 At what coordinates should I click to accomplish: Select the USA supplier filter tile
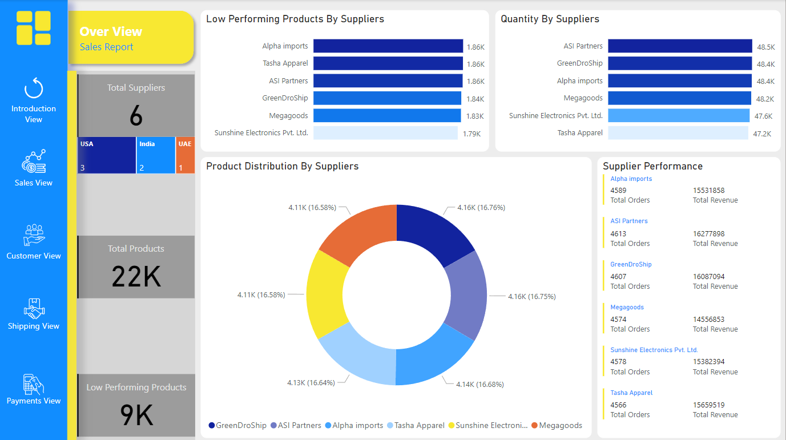[x=106, y=155]
